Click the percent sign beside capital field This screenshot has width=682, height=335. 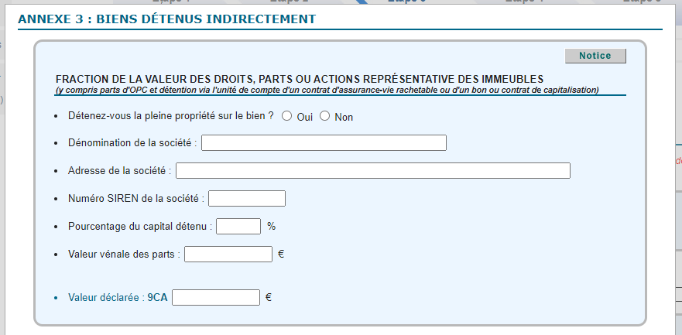pyautogui.click(x=272, y=227)
